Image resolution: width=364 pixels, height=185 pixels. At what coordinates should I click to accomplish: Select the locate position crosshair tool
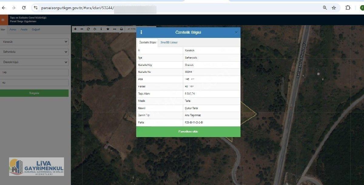coord(95,29)
